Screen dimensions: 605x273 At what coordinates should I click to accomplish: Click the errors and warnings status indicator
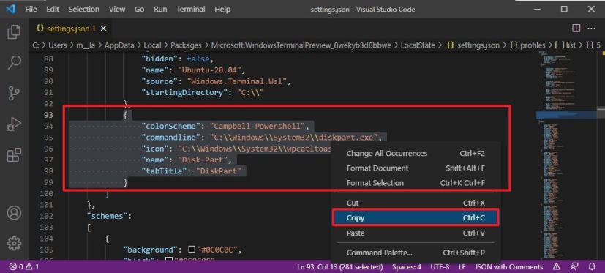[24, 267]
